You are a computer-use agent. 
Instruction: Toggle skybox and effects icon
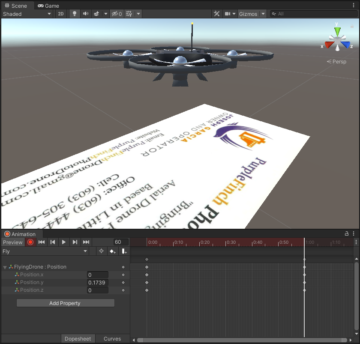pyautogui.click(x=96, y=14)
